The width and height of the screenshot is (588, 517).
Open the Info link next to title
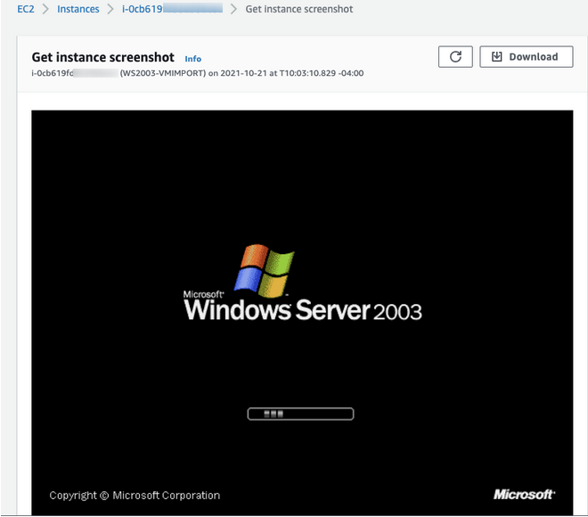click(x=192, y=59)
